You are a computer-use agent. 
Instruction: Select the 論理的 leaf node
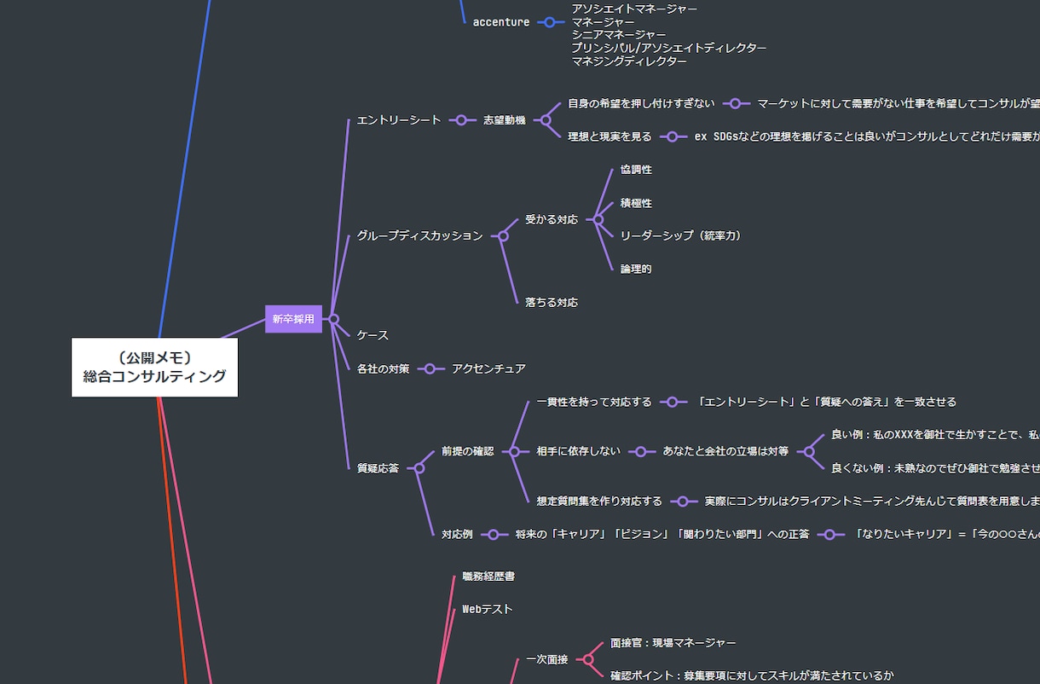click(x=636, y=270)
